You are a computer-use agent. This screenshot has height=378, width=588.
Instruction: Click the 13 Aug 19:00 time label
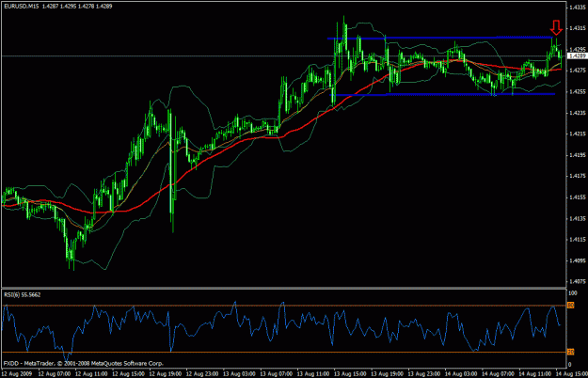387,374
